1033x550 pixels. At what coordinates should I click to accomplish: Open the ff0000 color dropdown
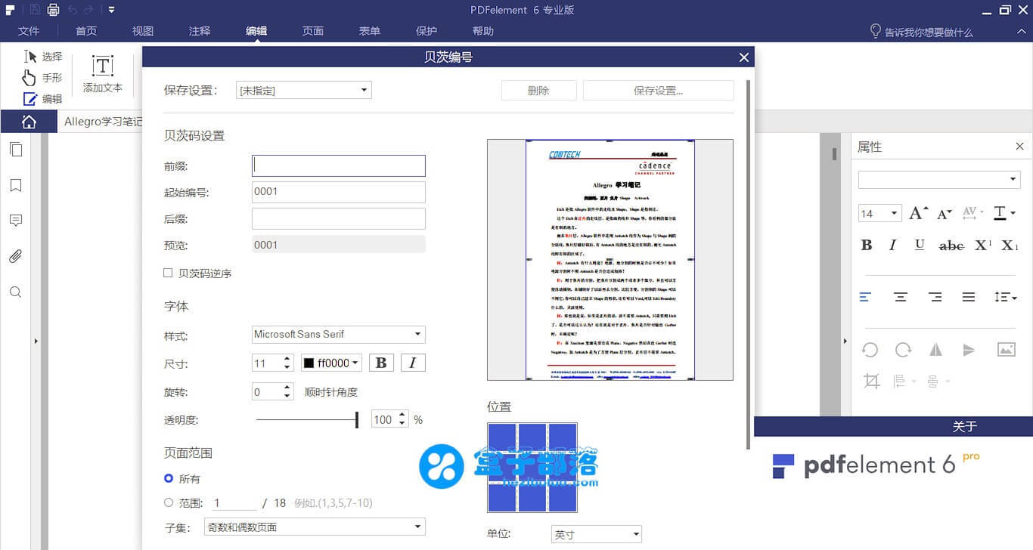[331, 363]
